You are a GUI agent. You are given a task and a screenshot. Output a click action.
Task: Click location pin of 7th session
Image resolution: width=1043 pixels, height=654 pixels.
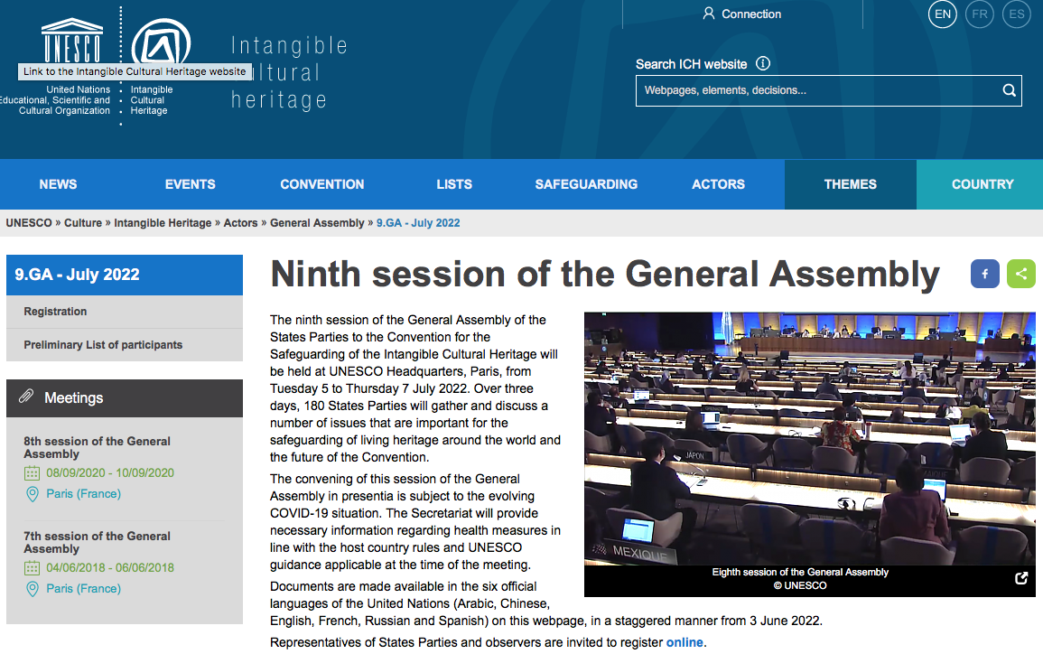(x=32, y=590)
